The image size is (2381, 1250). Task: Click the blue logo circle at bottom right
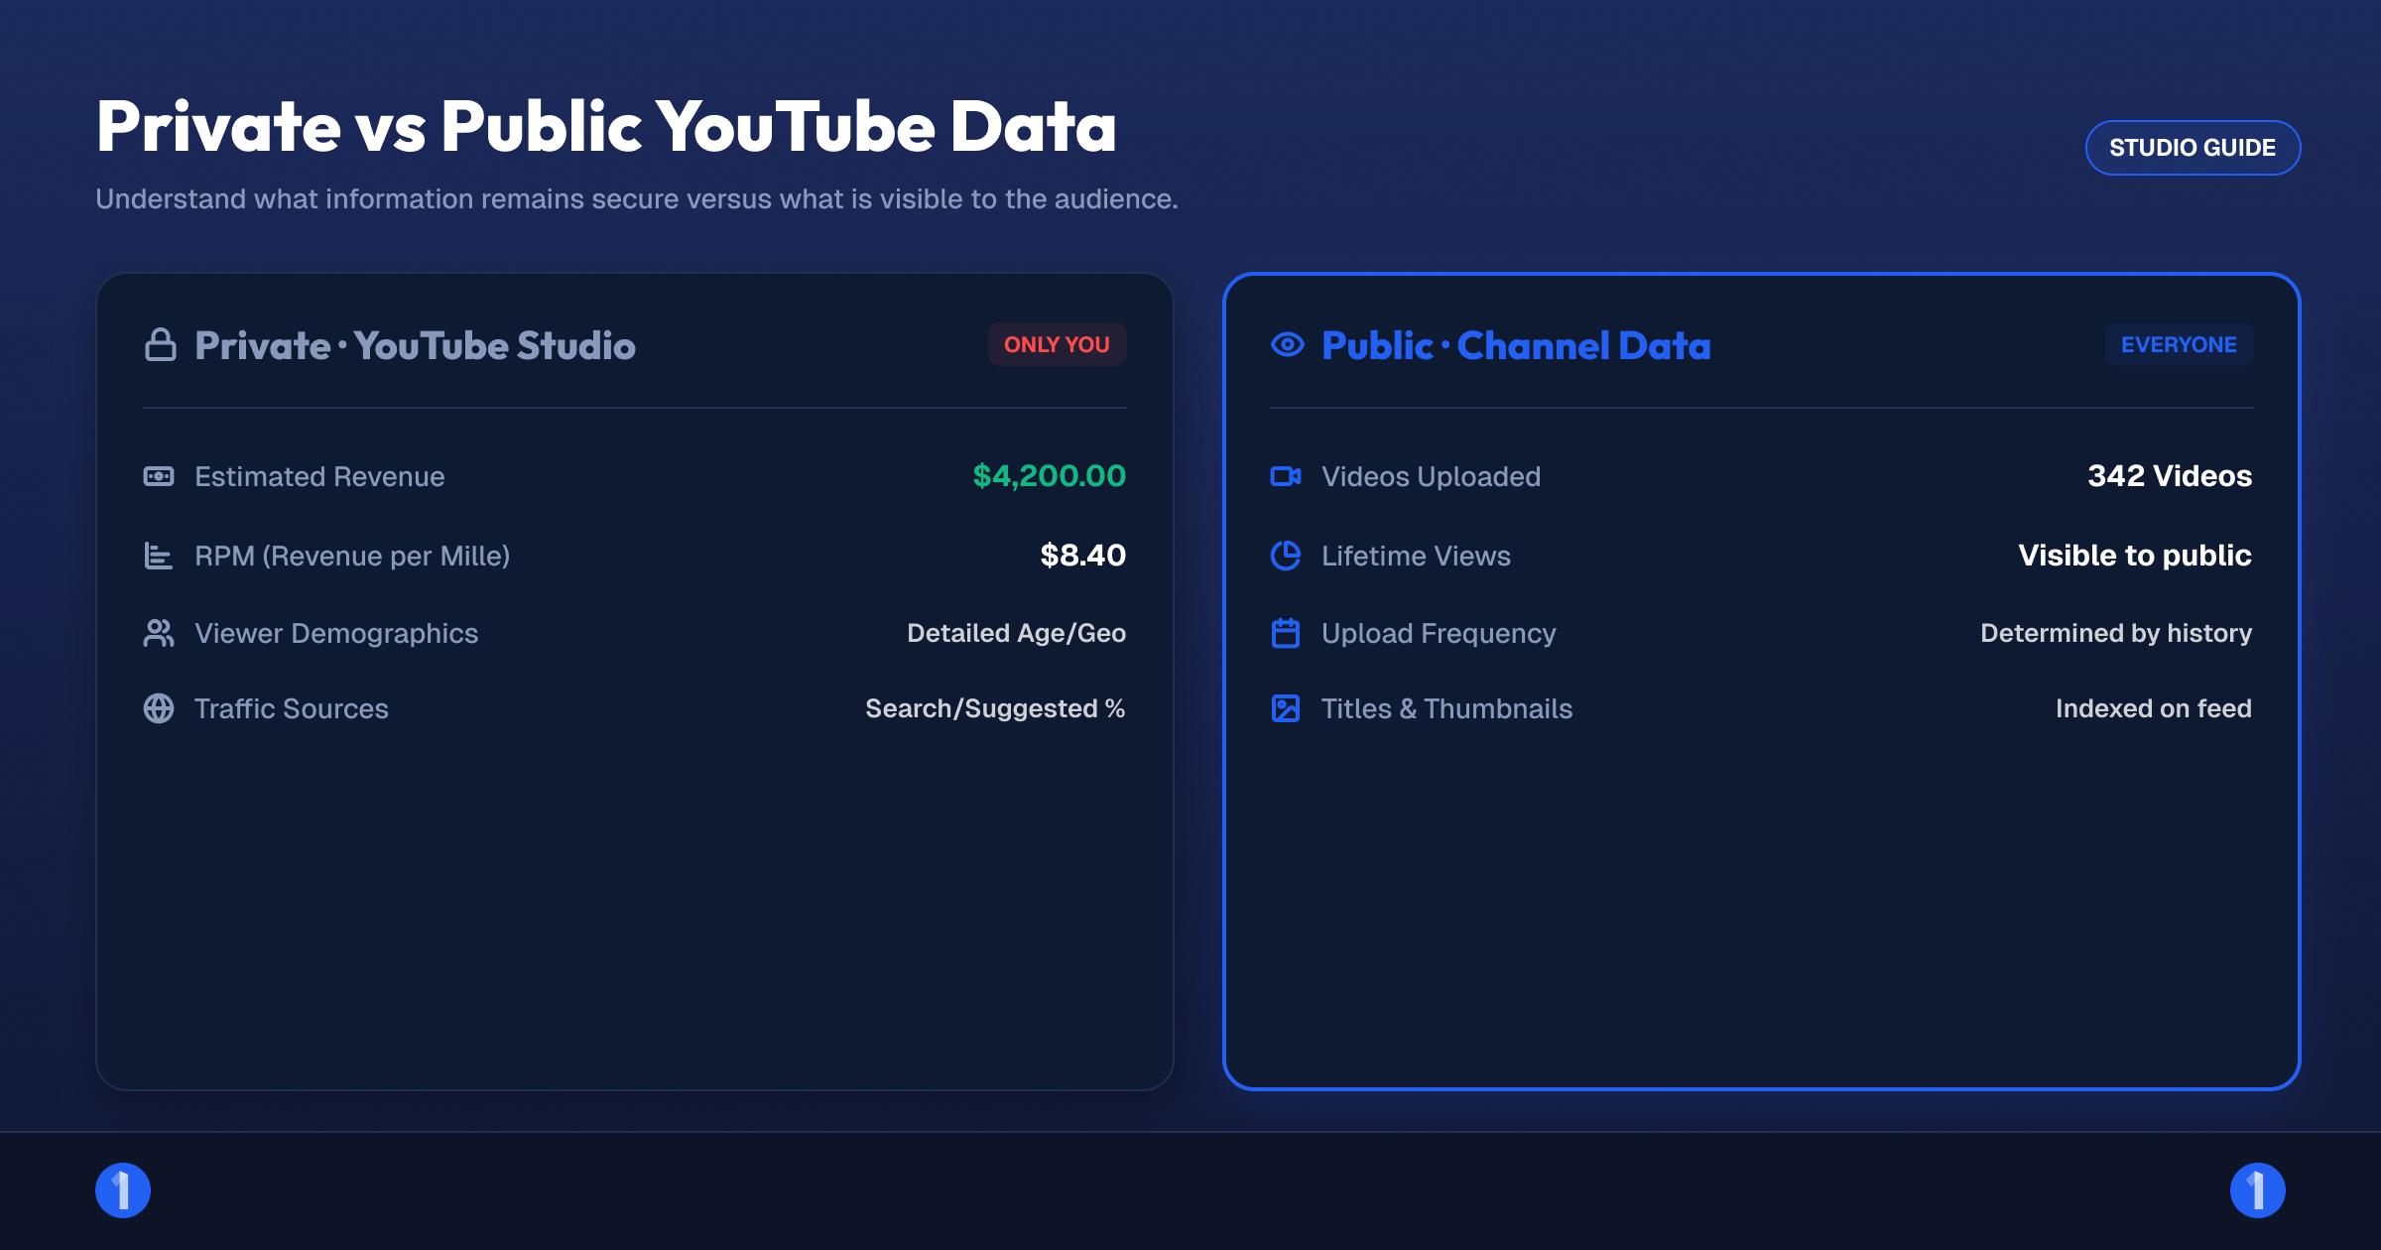[x=2258, y=1190]
